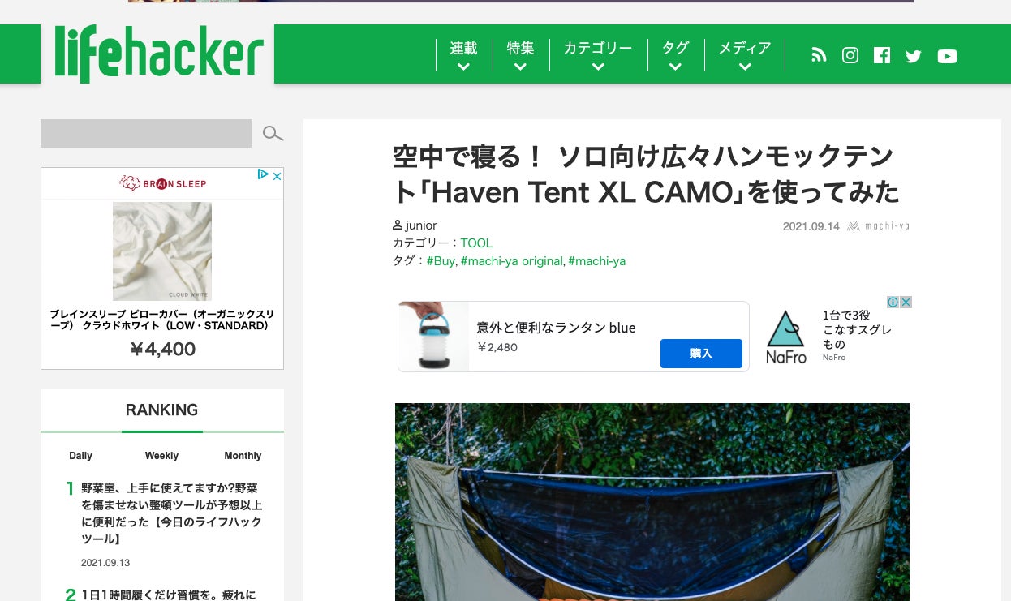Switch ranking to Monthly tab
This screenshot has height=601, width=1011.
coord(243,456)
